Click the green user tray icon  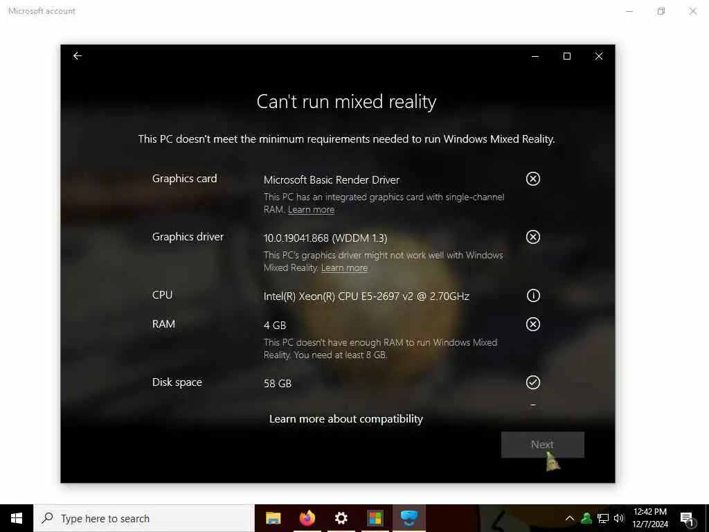click(x=586, y=518)
